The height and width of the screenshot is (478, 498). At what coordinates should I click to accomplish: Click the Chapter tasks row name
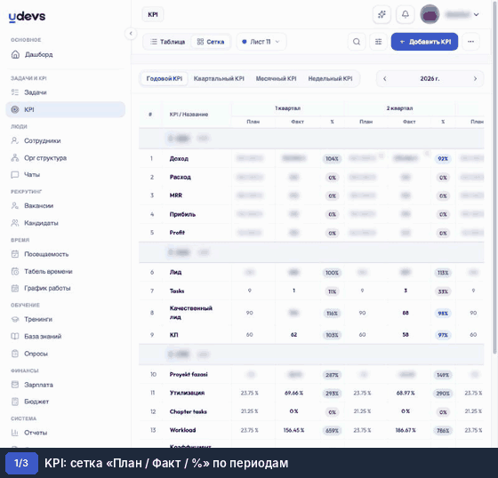(x=188, y=411)
